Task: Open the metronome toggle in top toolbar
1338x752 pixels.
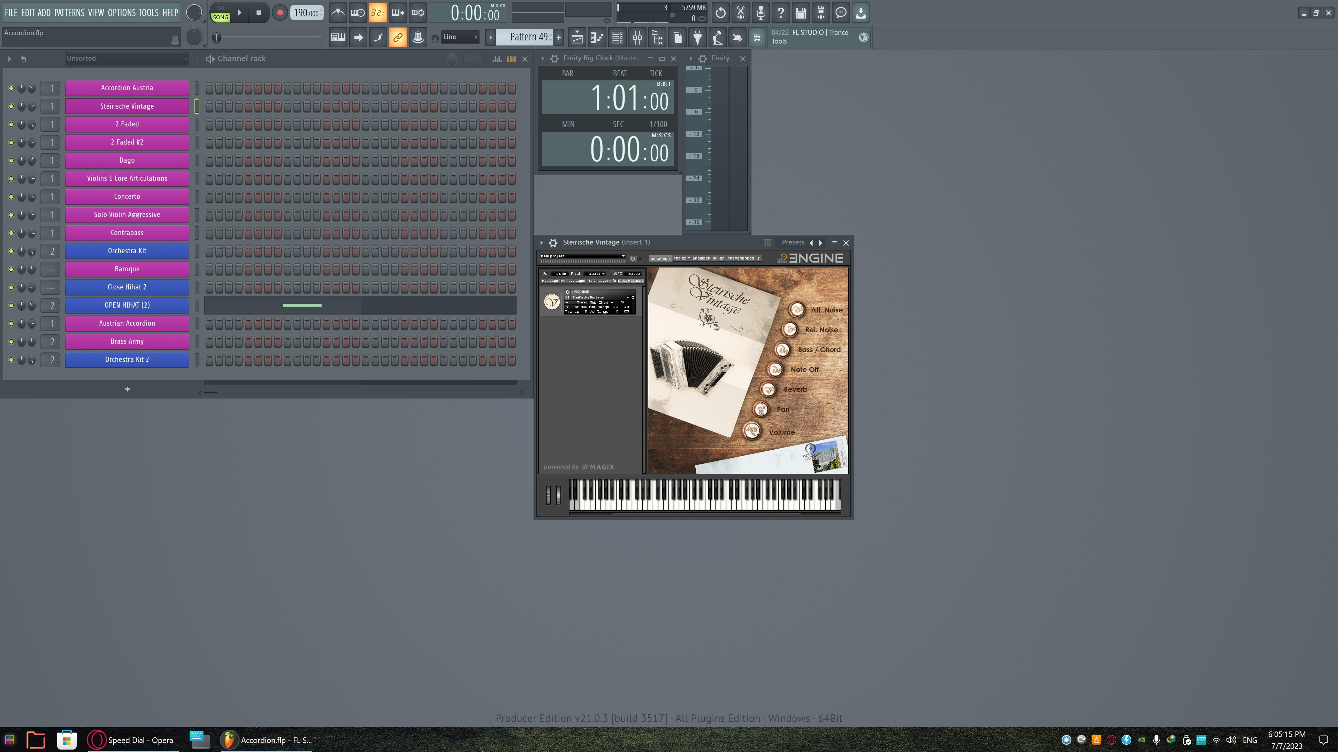Action: (x=338, y=13)
